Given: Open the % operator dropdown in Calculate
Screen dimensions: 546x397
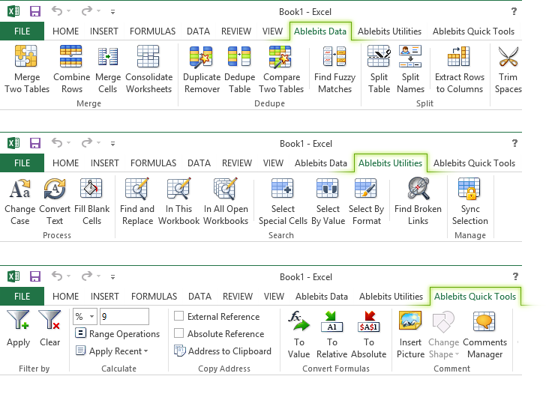Looking at the screenshot, I should click(x=85, y=317).
